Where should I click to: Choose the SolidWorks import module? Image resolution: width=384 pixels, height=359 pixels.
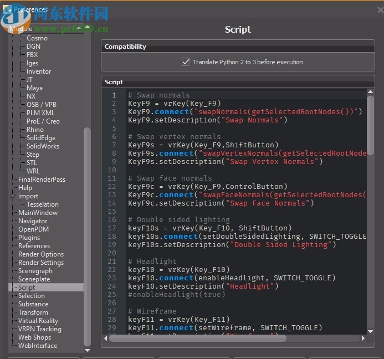(43, 146)
